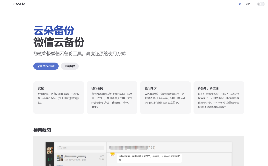Click the green chat bubble icon in sidebar

(x=50, y=159)
